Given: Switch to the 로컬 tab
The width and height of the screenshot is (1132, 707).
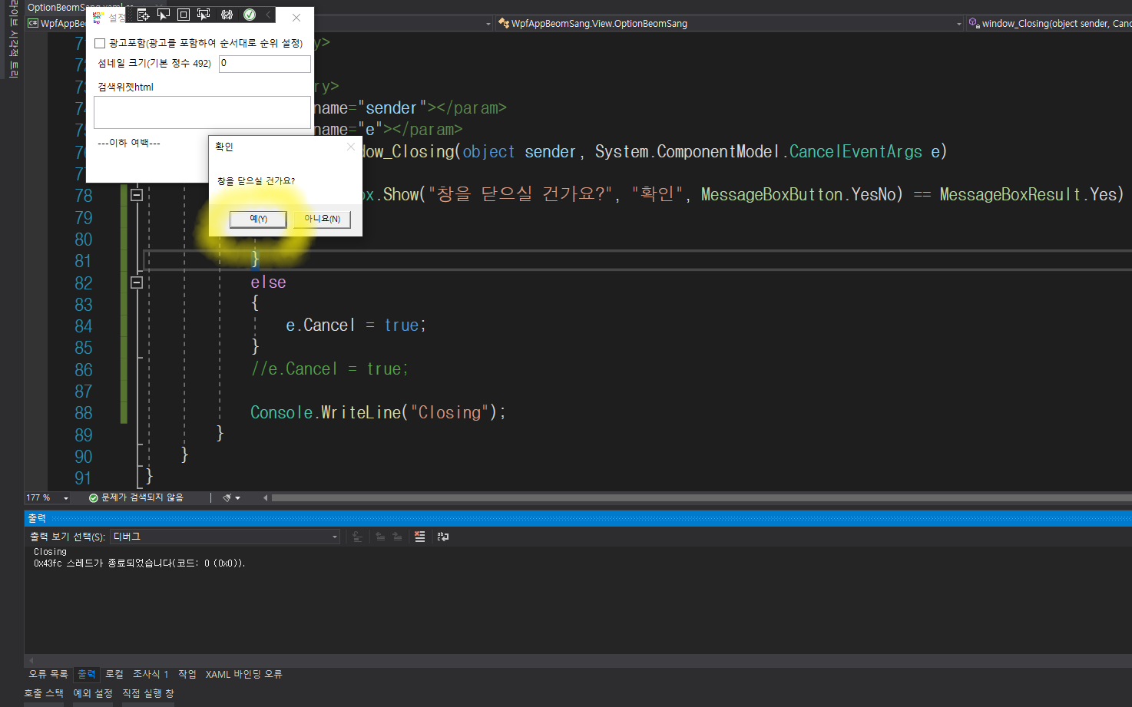Looking at the screenshot, I should pyautogui.click(x=114, y=674).
